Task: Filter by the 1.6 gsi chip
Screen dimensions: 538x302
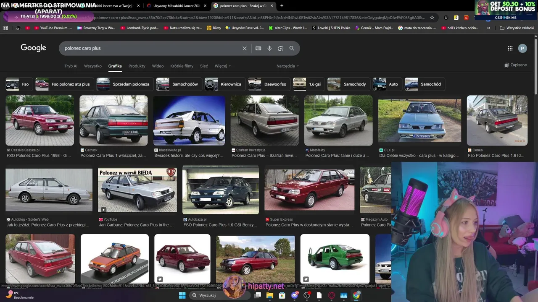Action: pyautogui.click(x=309, y=84)
